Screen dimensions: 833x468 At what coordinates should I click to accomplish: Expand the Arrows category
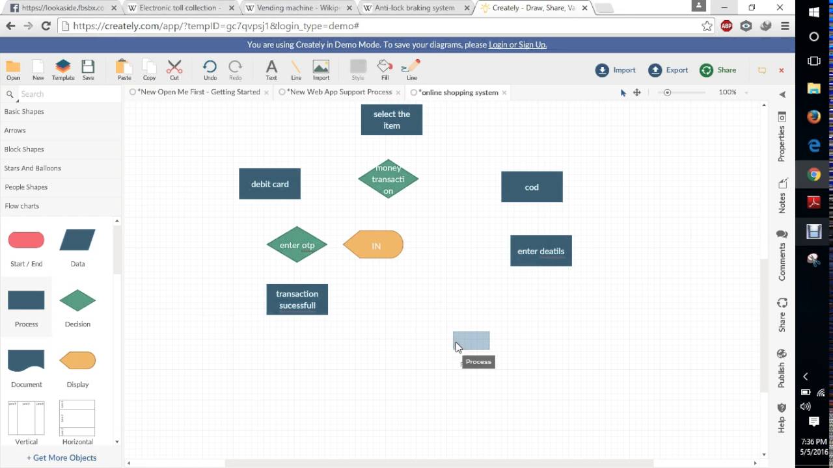click(x=15, y=130)
